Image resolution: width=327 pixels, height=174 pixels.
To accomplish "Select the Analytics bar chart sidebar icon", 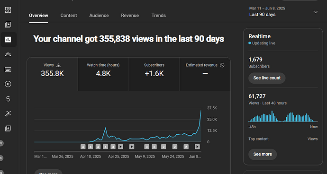I will (x=8, y=40).
